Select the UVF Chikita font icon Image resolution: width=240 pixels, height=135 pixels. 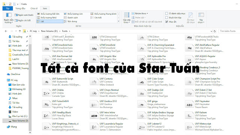46,93
